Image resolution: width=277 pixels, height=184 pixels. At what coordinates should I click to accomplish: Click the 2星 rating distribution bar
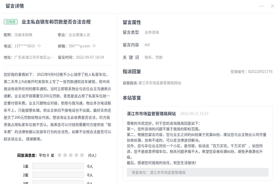[58, 175]
